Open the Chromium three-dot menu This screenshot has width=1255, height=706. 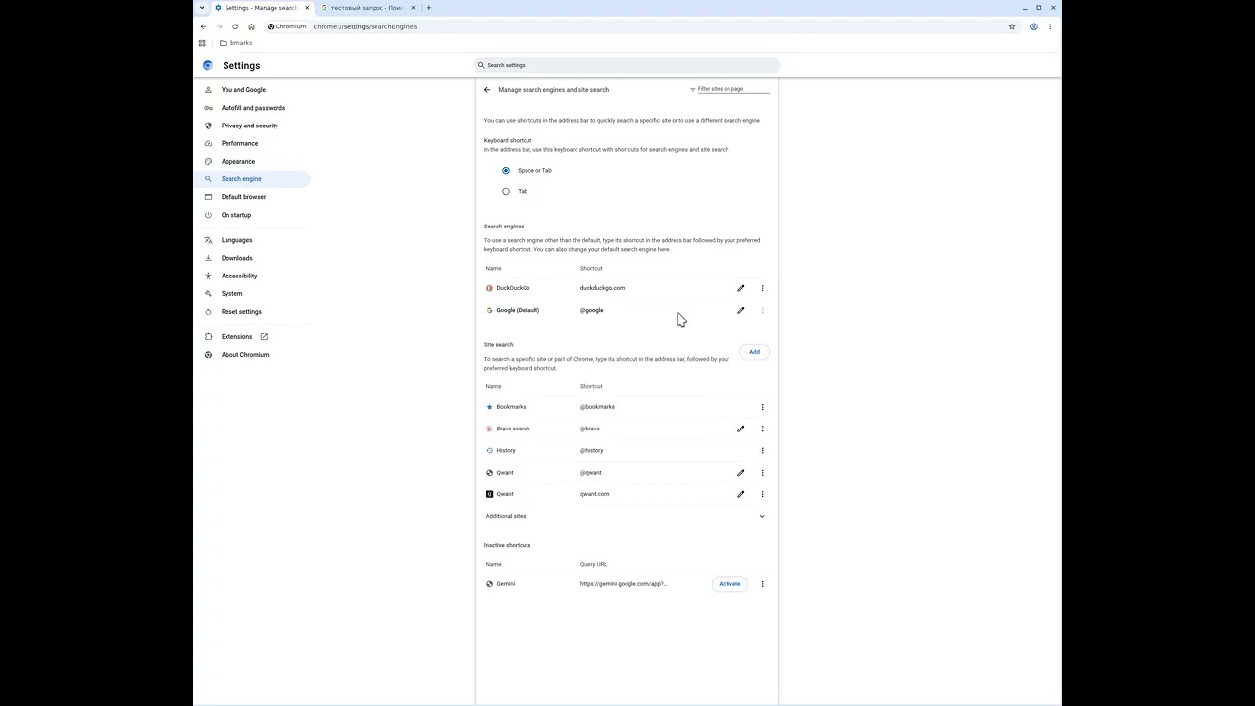tap(1050, 26)
